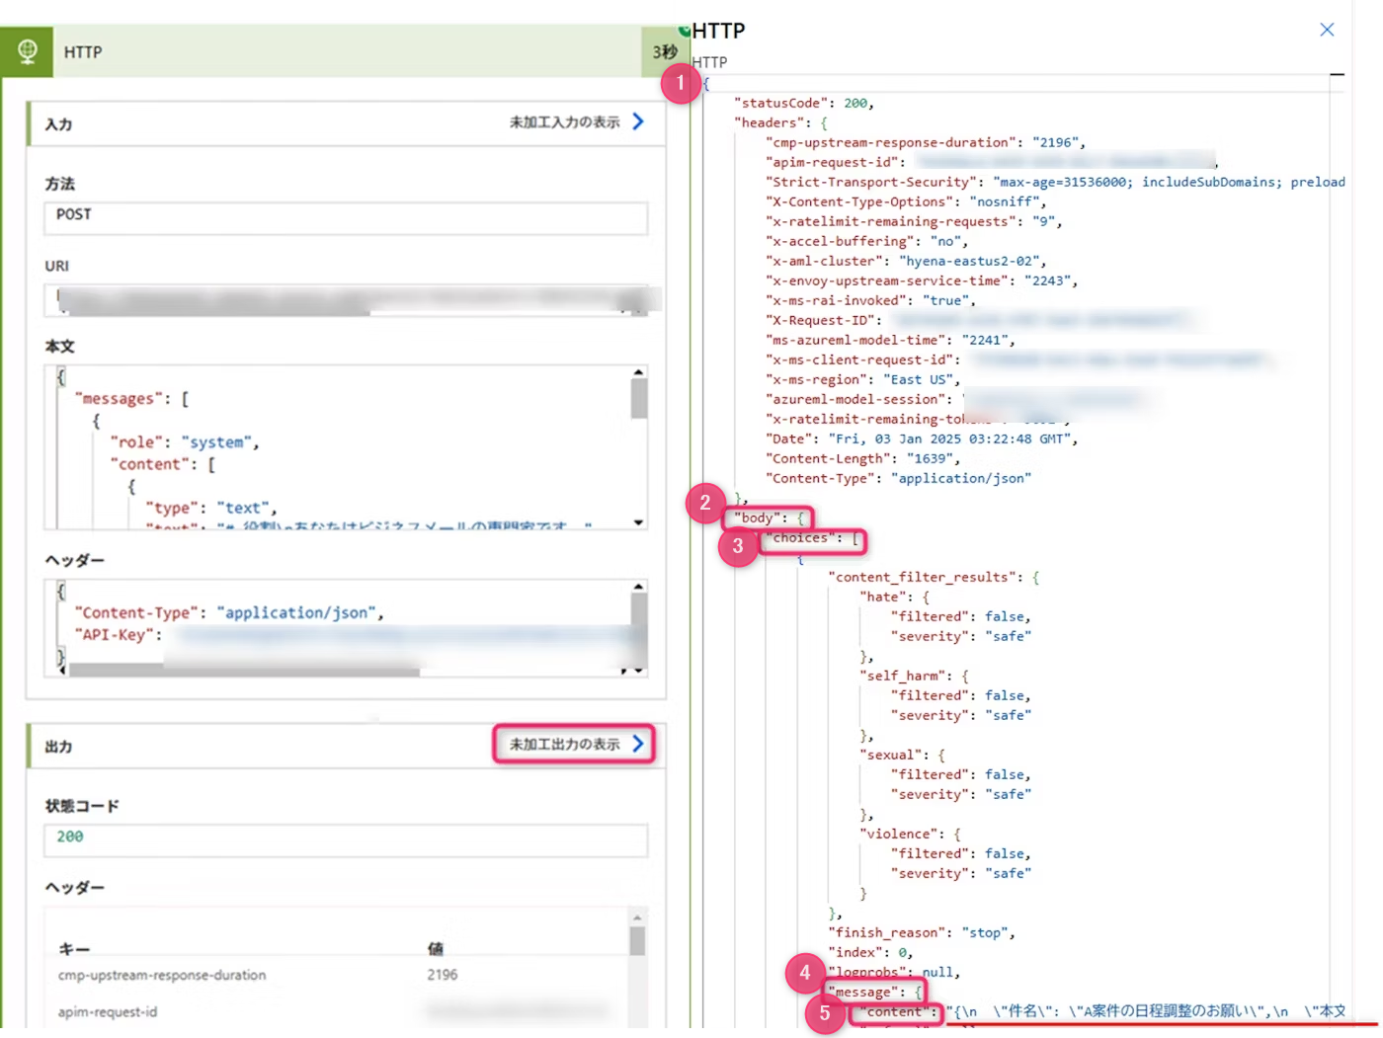Click pink callout badge 2 beside "body"
Screen dimensions: 1383x1038
[x=704, y=503]
